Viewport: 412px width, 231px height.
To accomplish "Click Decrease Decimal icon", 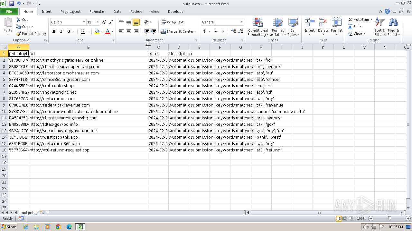I will coord(241,31).
